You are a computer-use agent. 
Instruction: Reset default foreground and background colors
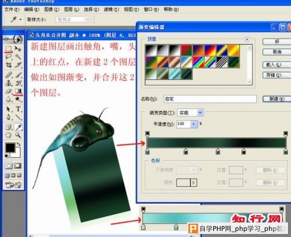(7, 156)
